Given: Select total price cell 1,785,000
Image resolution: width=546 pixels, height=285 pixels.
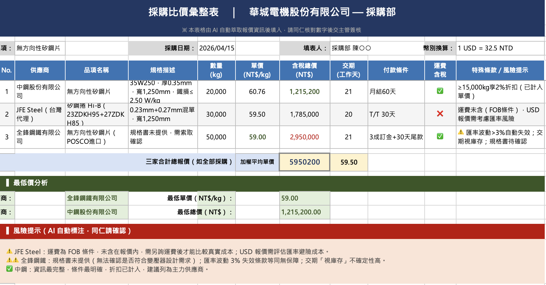Looking at the screenshot, I should (305, 114).
